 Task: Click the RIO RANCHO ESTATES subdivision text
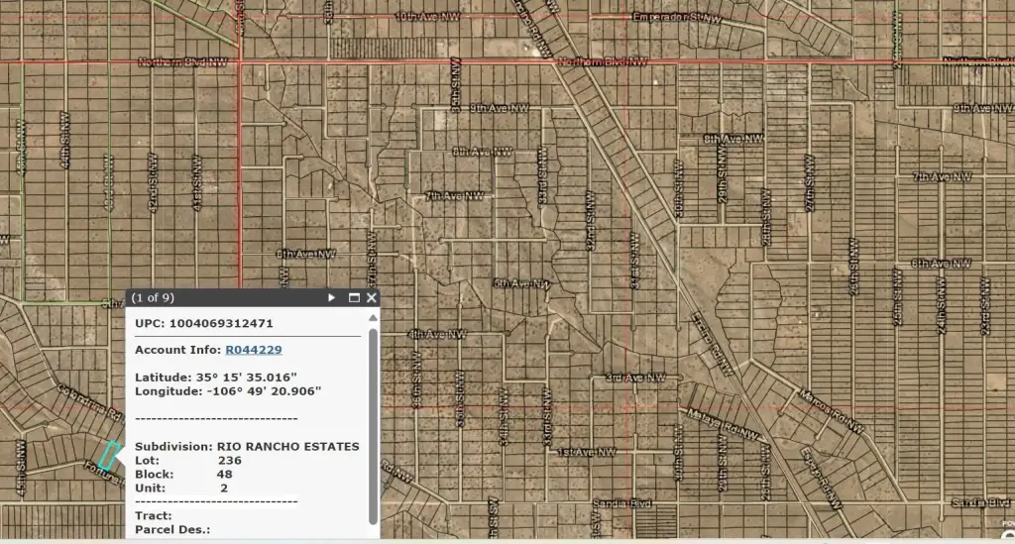point(287,447)
